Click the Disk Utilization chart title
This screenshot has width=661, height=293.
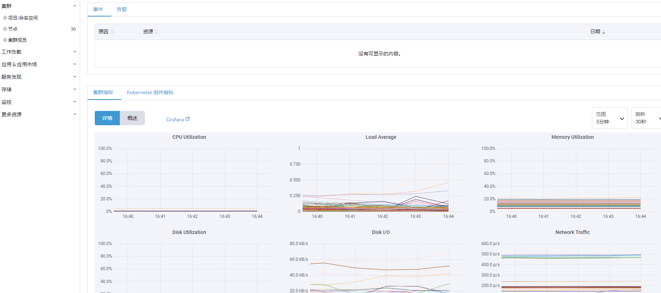189,232
